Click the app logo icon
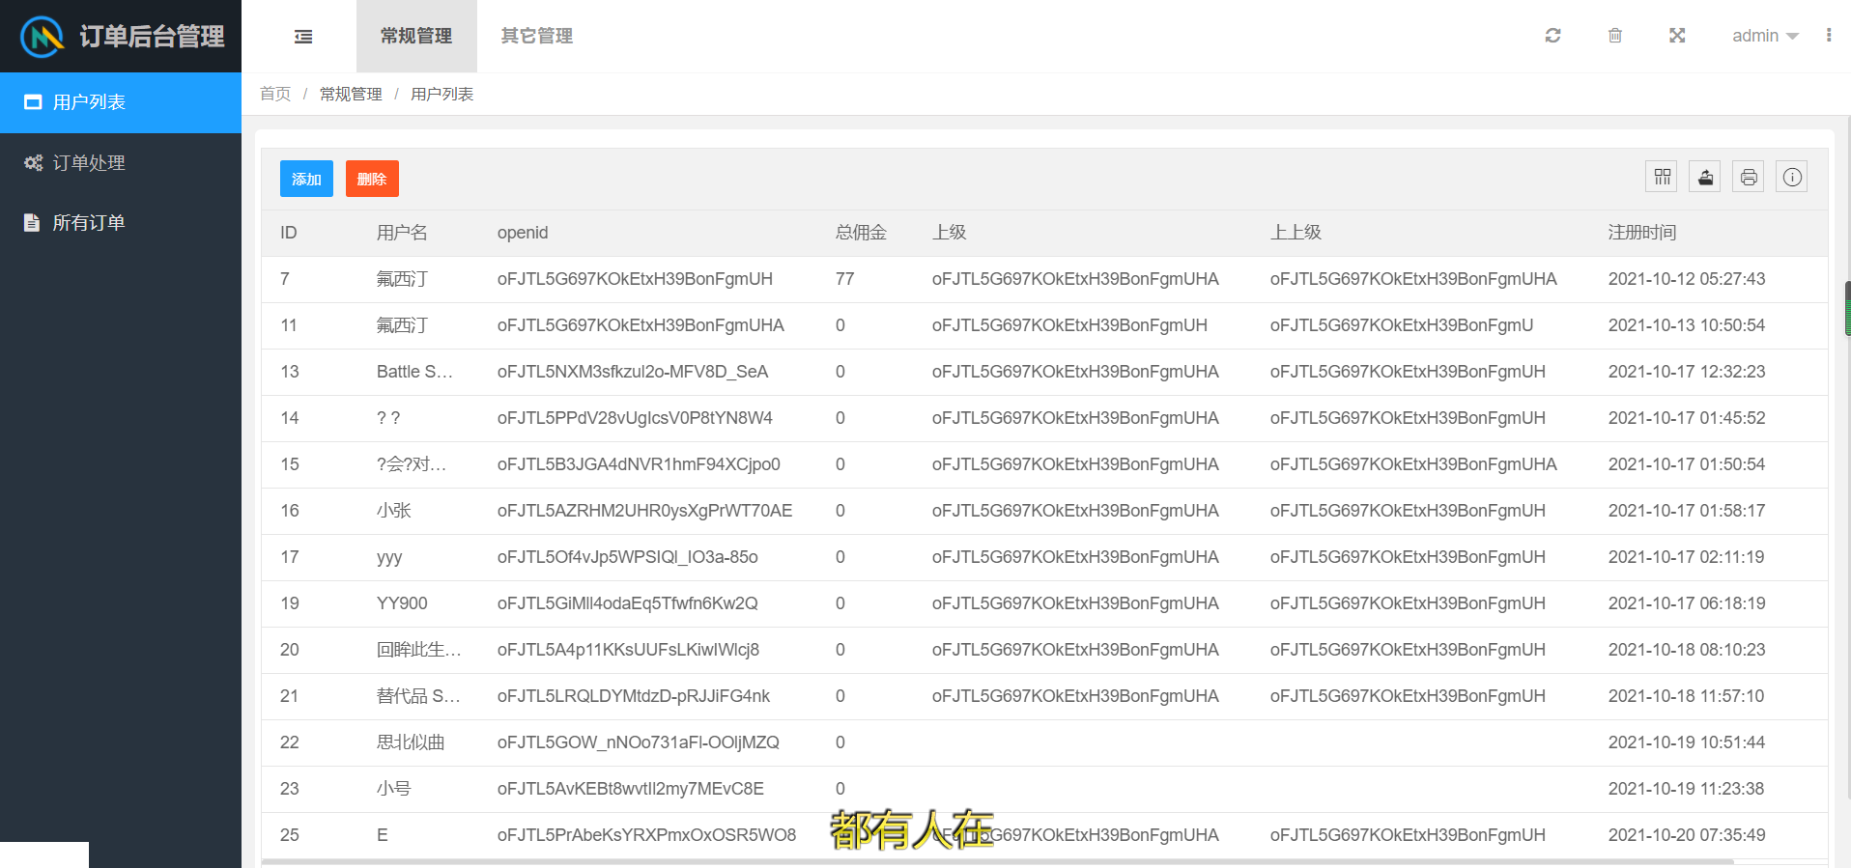The width and height of the screenshot is (1851, 868). 43,37
